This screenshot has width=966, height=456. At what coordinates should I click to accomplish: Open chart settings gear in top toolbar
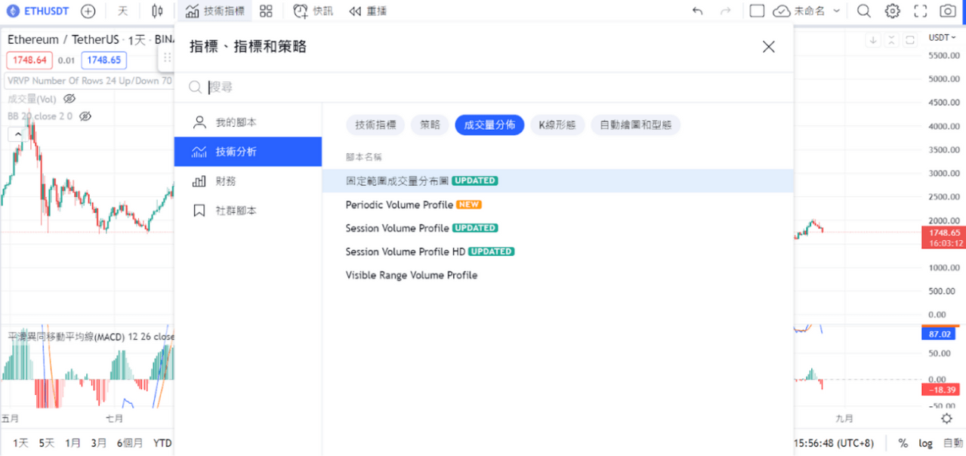click(x=893, y=11)
